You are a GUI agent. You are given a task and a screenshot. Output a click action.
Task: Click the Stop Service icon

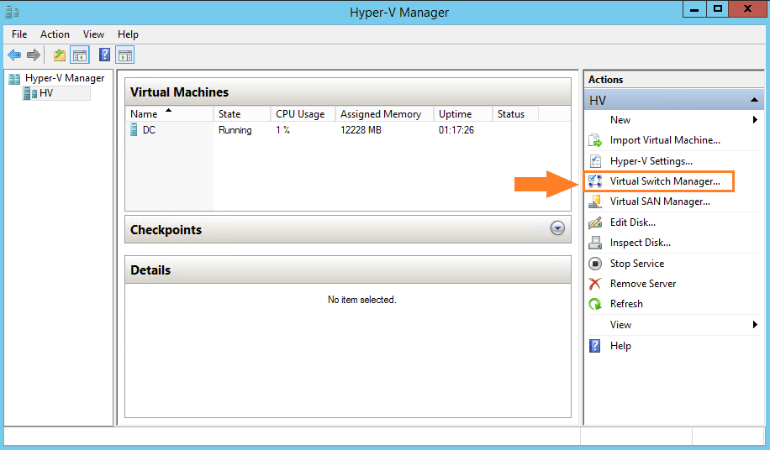(x=595, y=264)
